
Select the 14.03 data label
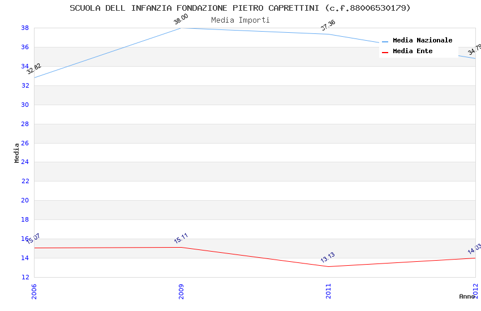pos(475,249)
